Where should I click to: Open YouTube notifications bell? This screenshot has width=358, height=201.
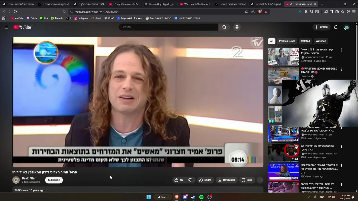coord(336,27)
